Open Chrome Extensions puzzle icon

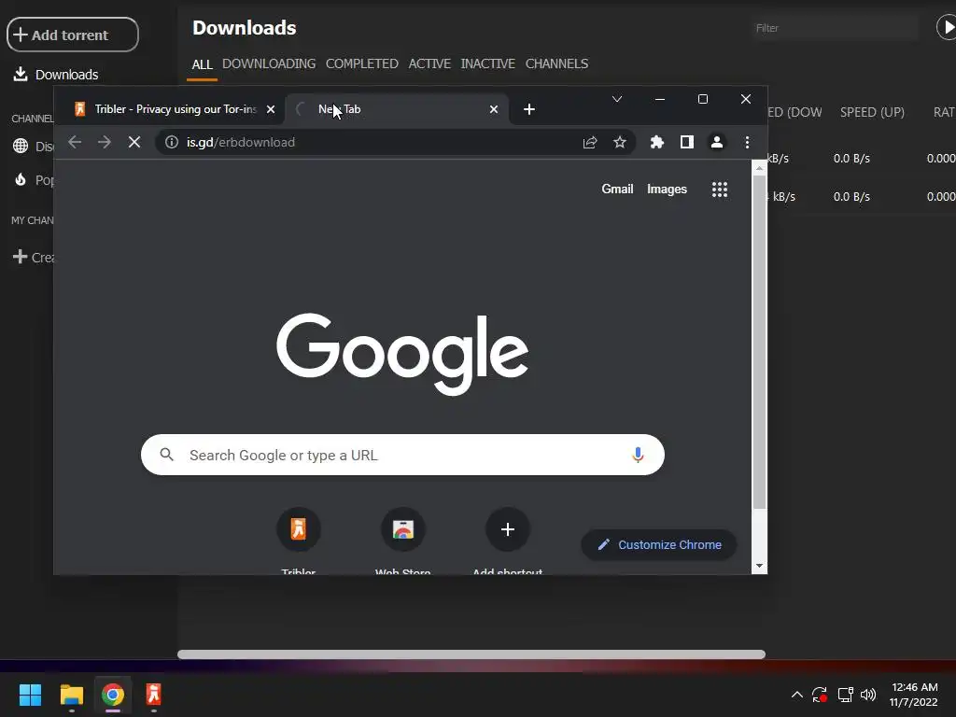[x=656, y=142]
